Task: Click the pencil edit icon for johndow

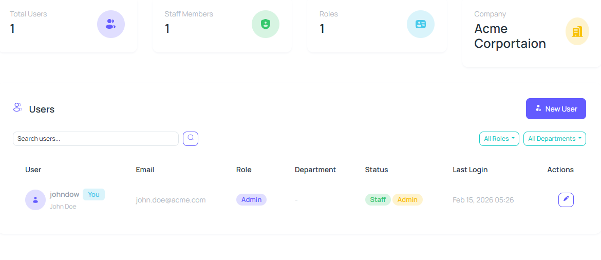Action: (x=566, y=199)
